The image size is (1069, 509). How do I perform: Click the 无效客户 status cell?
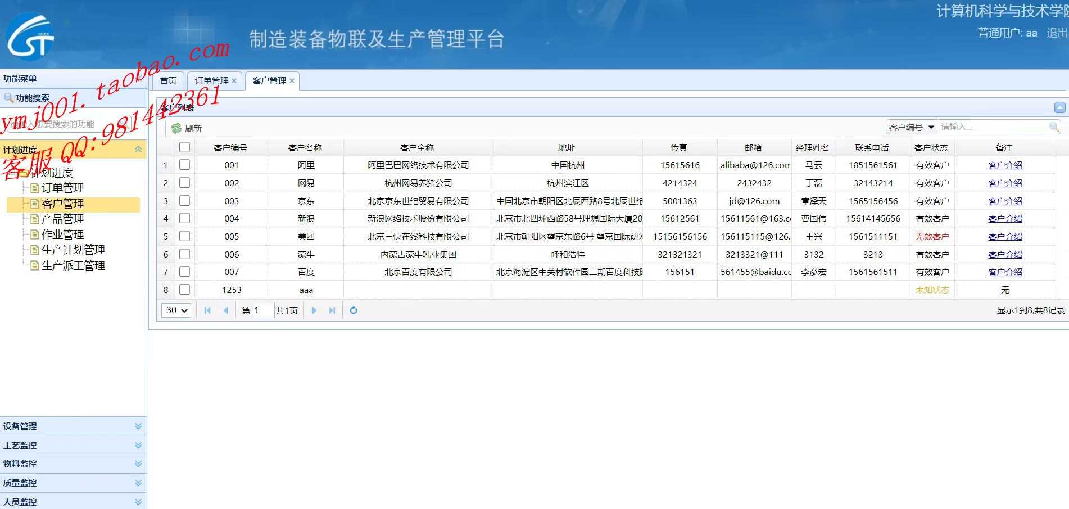tap(932, 236)
